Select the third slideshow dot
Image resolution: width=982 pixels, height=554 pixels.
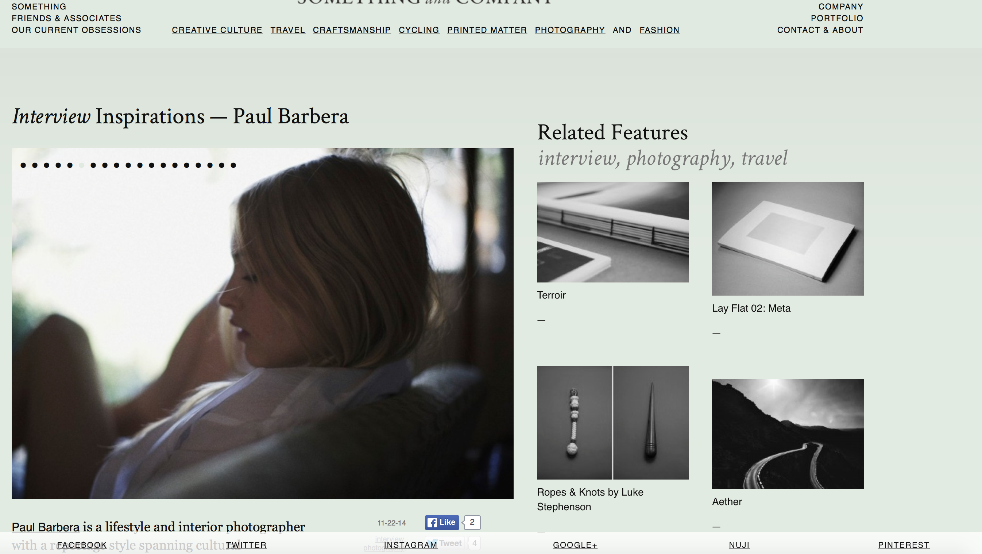coord(46,165)
